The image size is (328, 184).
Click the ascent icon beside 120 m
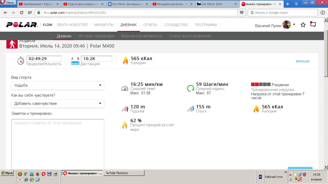coord(125,109)
